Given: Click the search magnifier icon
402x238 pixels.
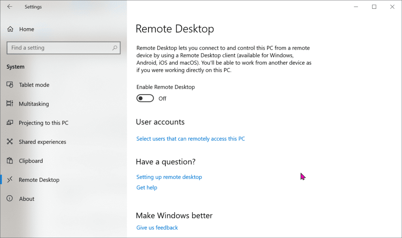Looking at the screenshot, I should pyautogui.click(x=114, y=48).
